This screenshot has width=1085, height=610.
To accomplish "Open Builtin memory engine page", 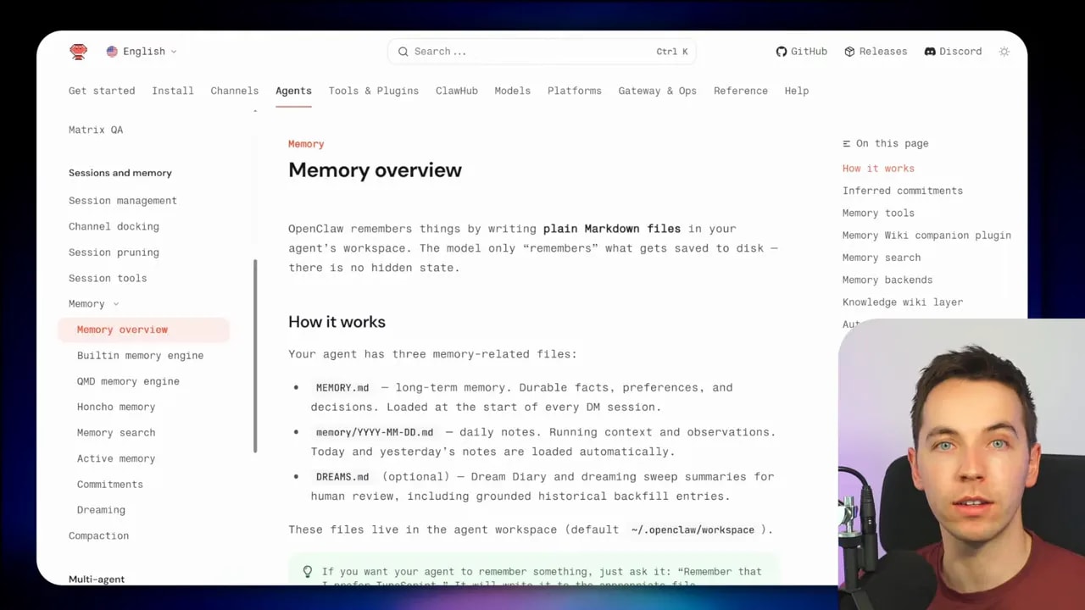I will [140, 355].
